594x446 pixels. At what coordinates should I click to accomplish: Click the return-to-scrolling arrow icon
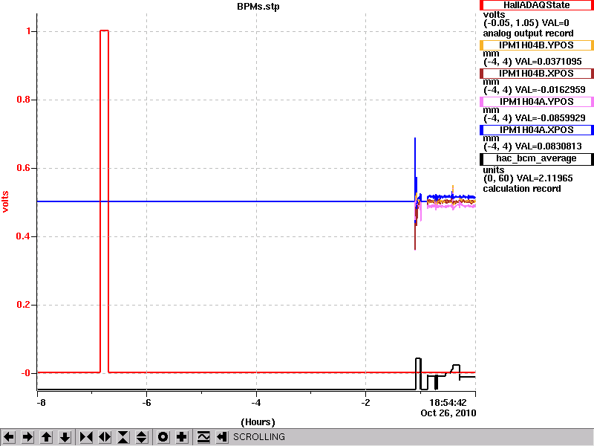[x=222, y=437]
